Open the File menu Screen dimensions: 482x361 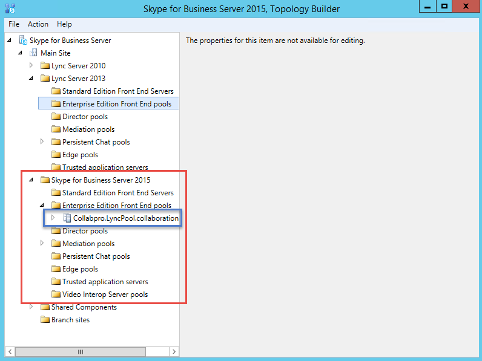click(14, 24)
